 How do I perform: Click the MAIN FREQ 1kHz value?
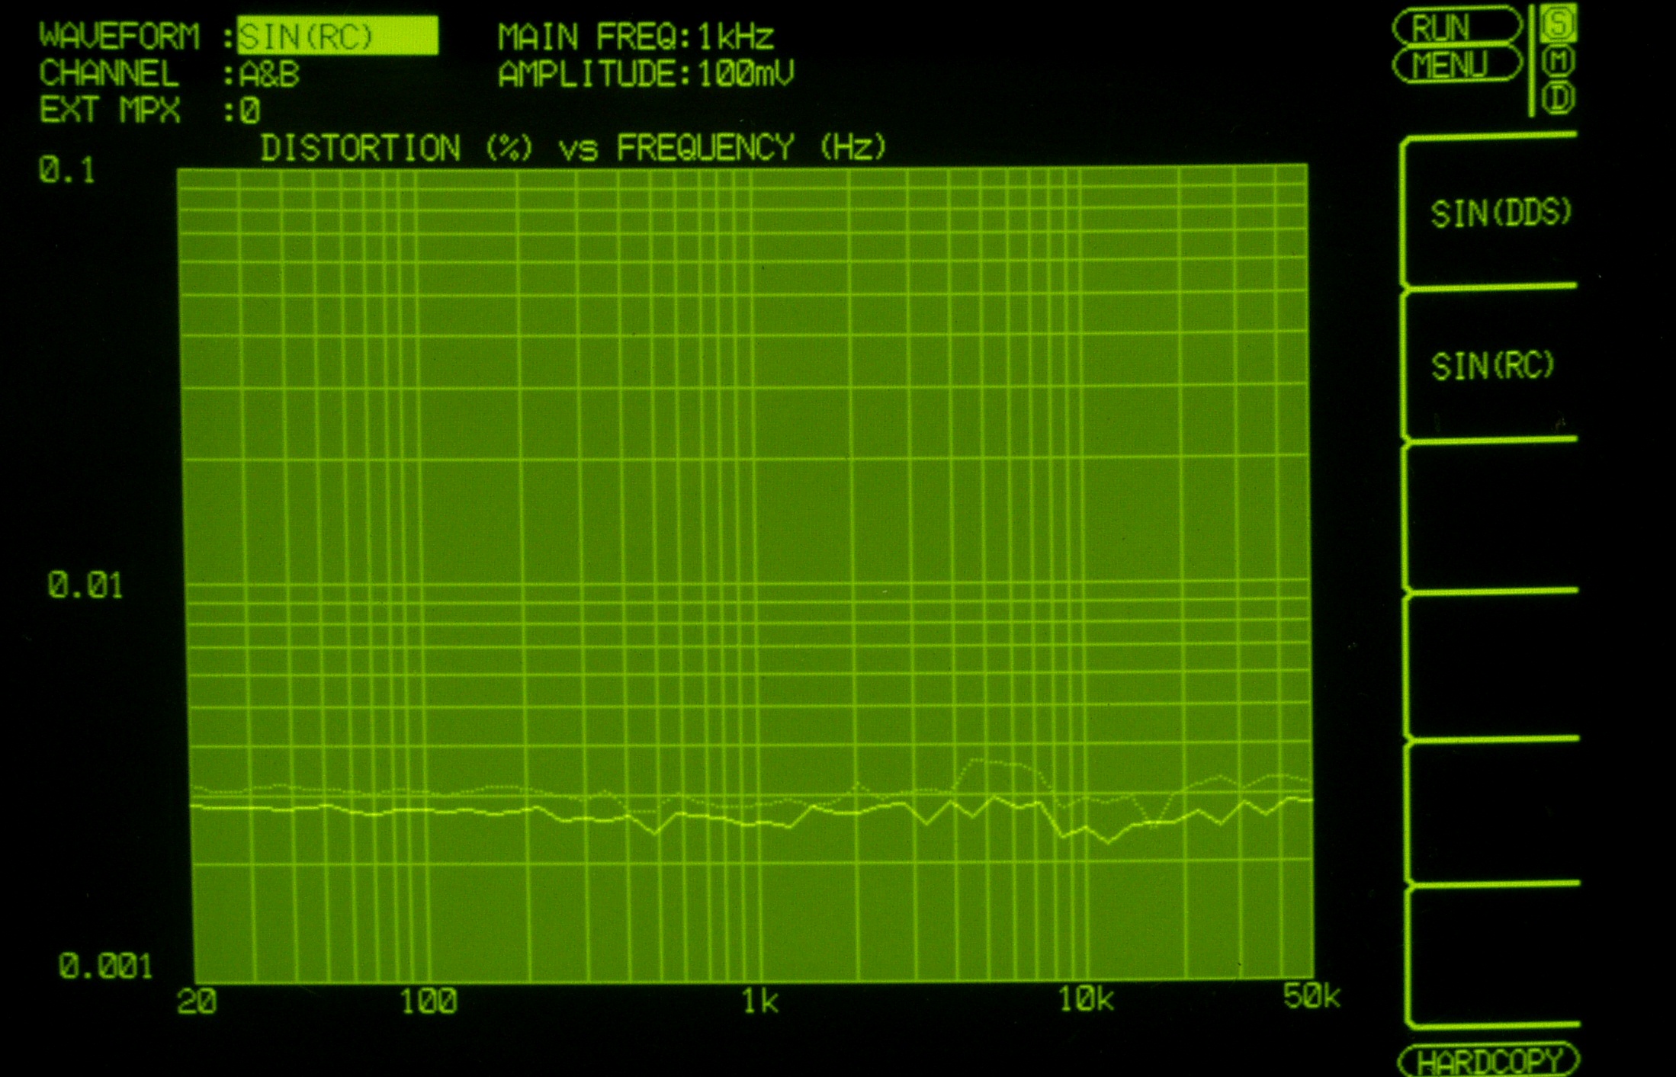tap(735, 37)
